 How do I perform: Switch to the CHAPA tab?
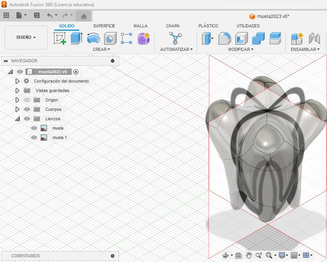coord(173,26)
